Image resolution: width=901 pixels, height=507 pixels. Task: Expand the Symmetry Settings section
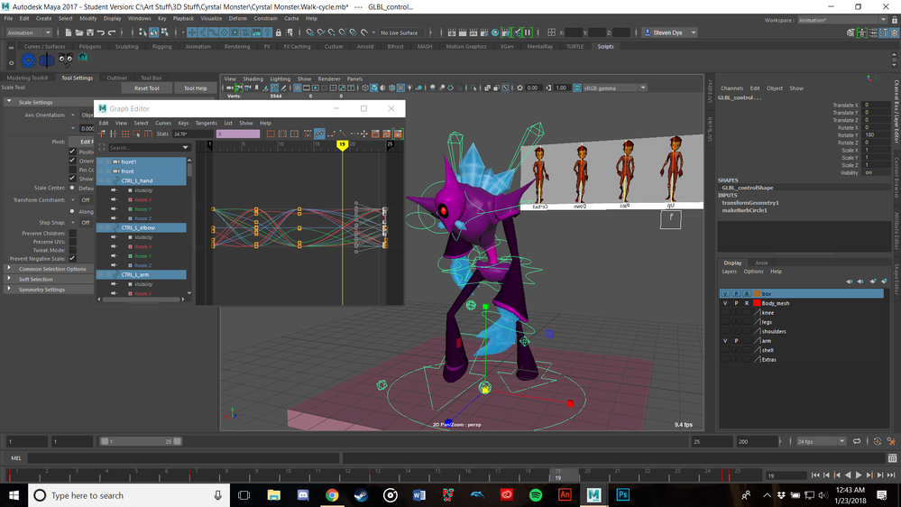click(9, 290)
